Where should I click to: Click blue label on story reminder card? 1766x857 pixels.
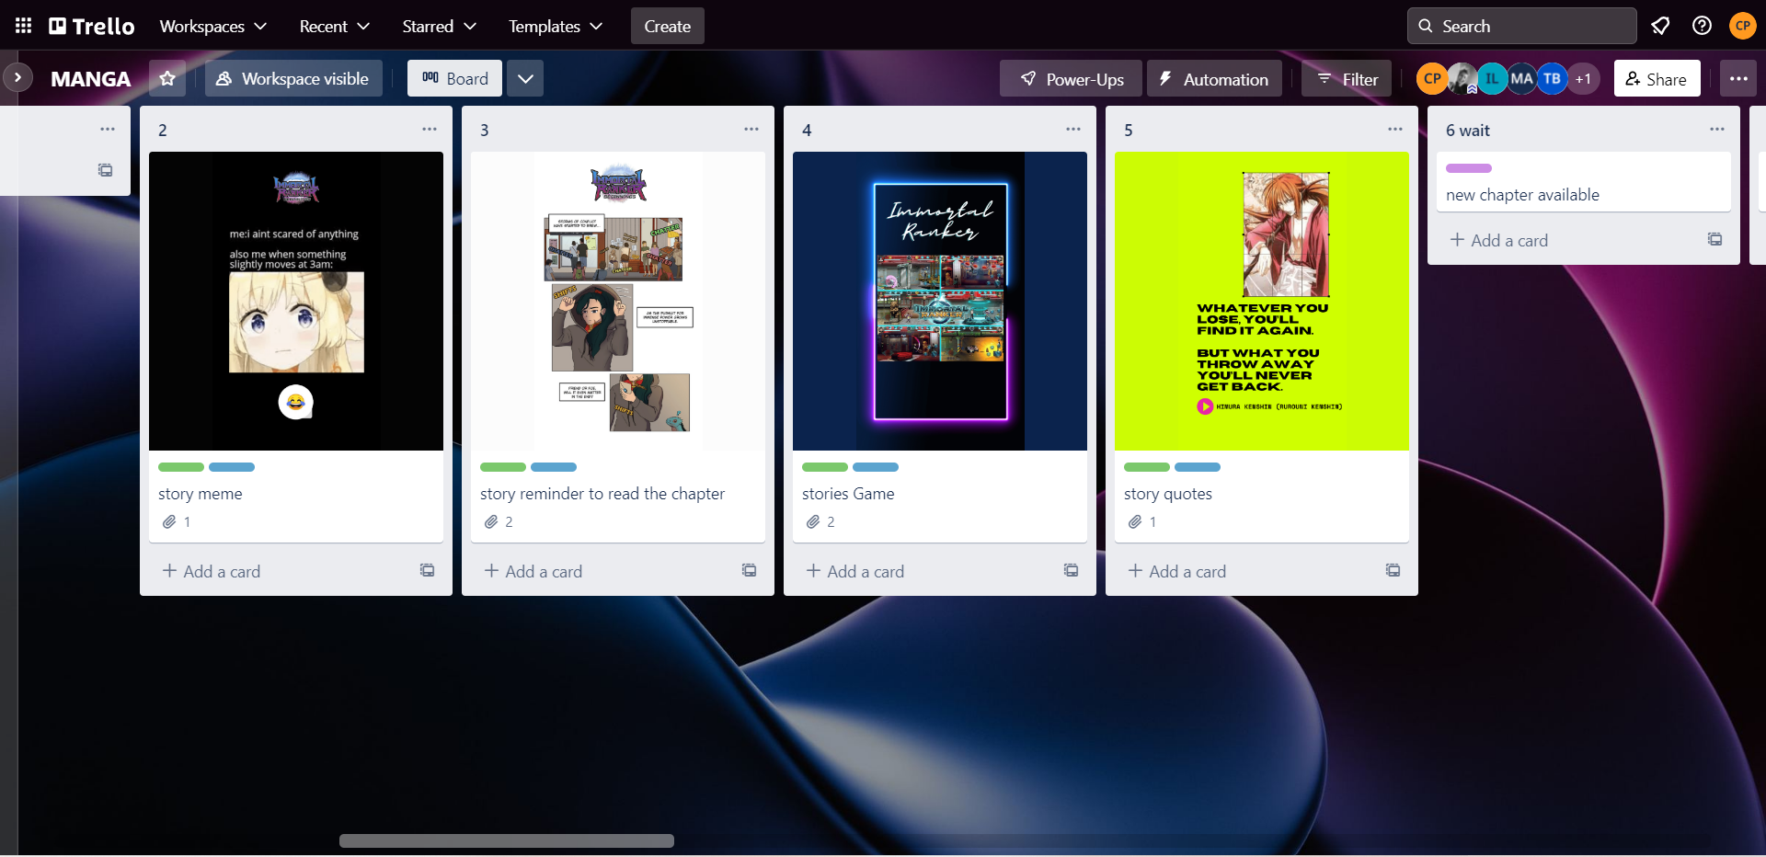554,467
